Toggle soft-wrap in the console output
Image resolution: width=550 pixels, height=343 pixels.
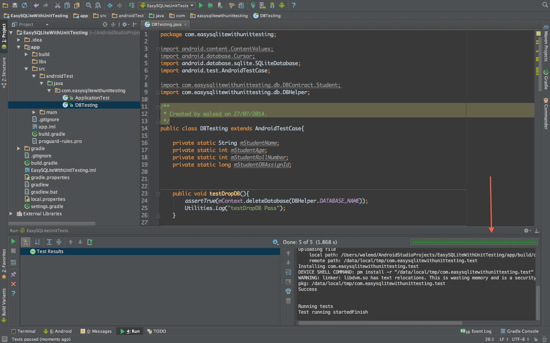pyautogui.click(x=288, y=272)
